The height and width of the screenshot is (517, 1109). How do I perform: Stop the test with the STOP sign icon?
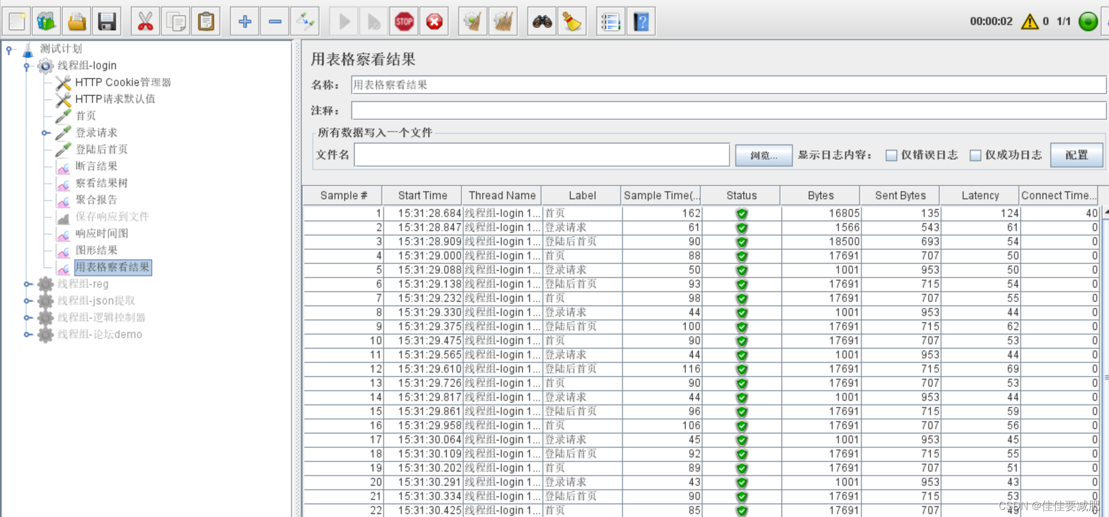coord(404,22)
